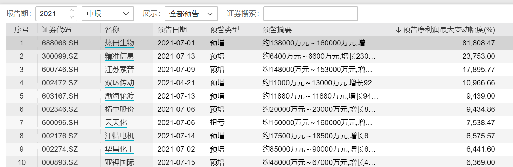The height and width of the screenshot is (167, 513).
Task: Click the change value 17,895.77
Action: (479, 70)
